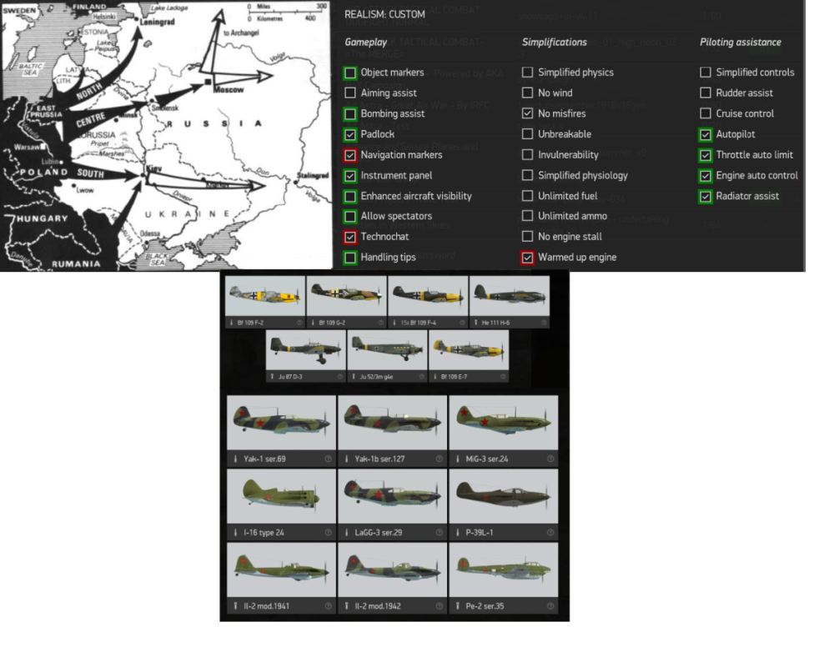Screen dimensions: 834x657
Task: Click the fighter class icon beside MiG-3 ser.24
Action: coord(458,458)
